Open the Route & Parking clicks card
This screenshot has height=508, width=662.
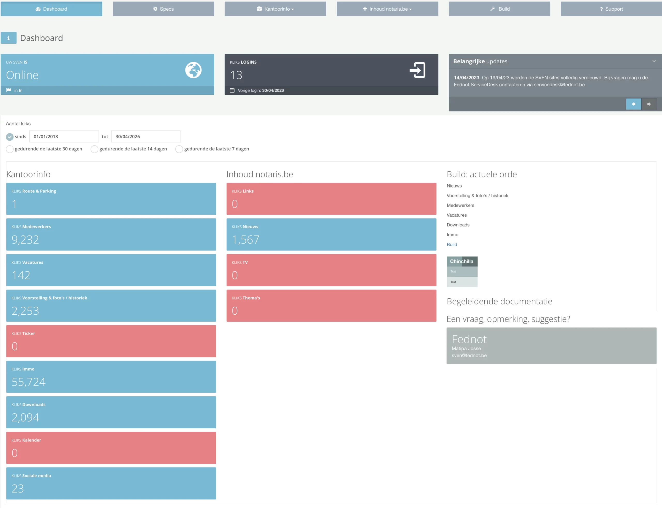111,199
